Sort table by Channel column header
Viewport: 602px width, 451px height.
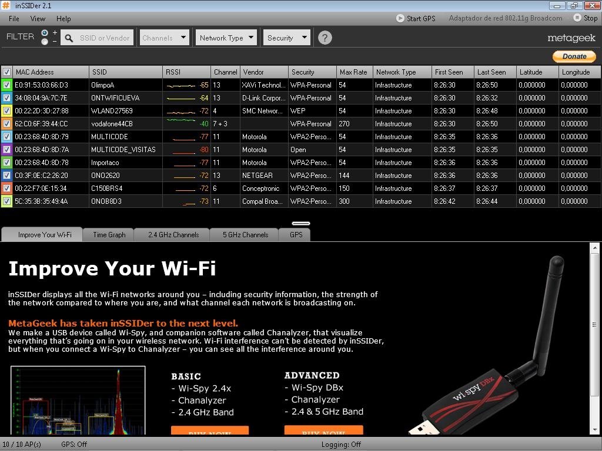(x=225, y=72)
